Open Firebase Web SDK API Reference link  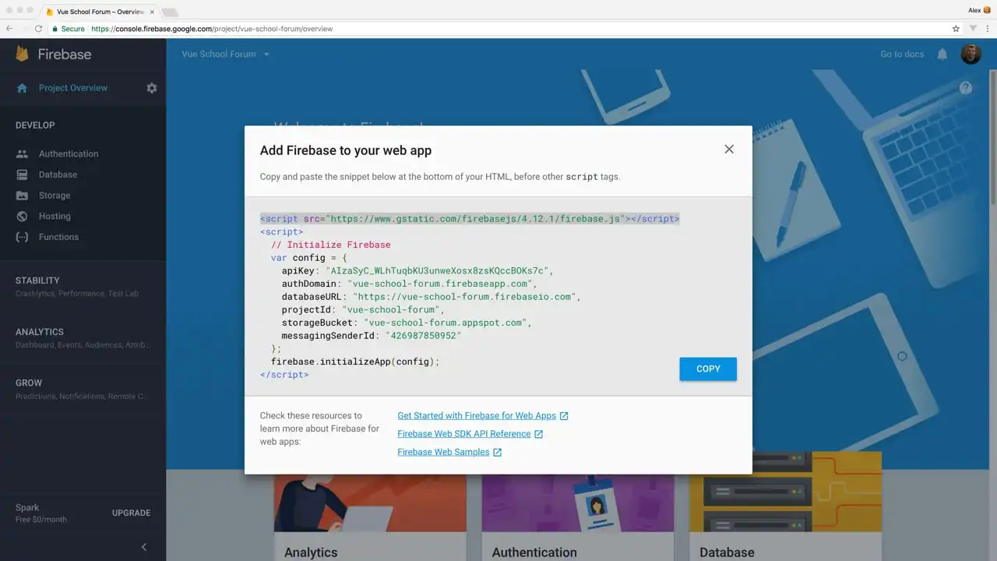(x=463, y=434)
